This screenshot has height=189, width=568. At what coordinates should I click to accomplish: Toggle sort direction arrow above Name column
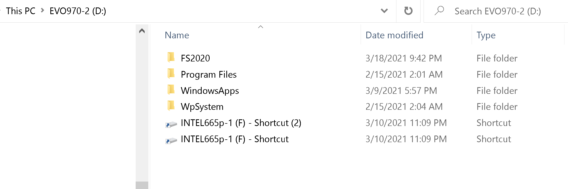click(x=260, y=27)
